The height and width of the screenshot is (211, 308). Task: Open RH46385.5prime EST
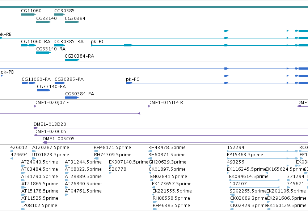(155, 209)
